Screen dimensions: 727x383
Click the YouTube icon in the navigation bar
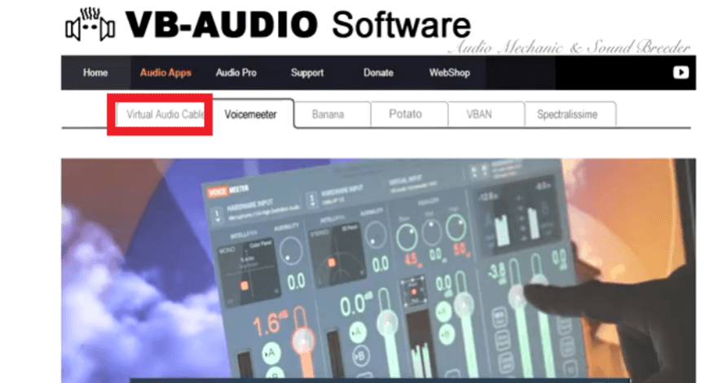point(681,73)
